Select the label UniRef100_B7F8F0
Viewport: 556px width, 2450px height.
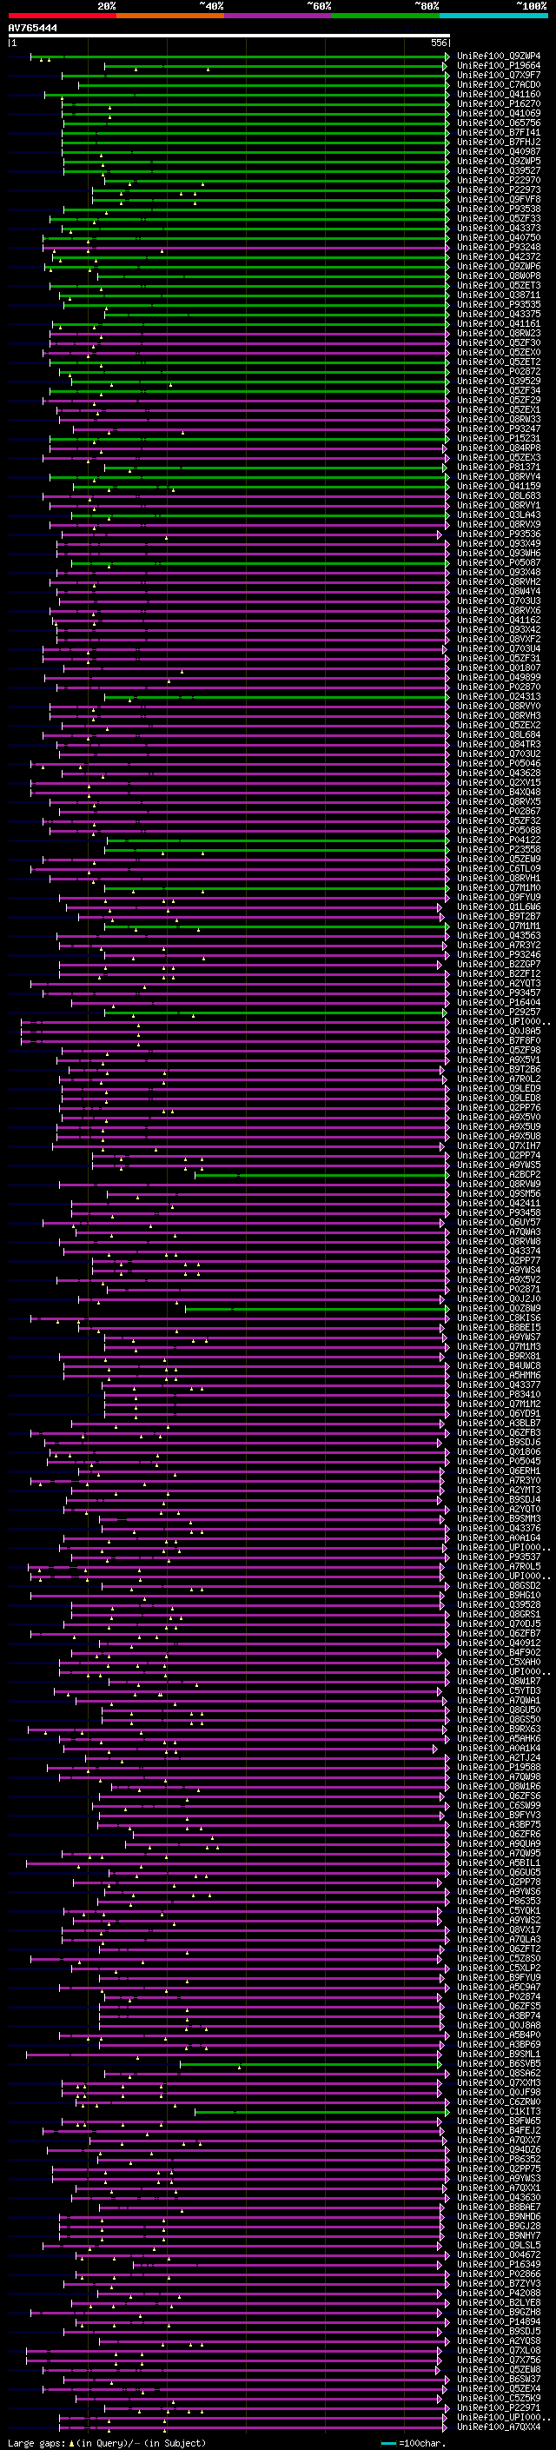point(499,1040)
